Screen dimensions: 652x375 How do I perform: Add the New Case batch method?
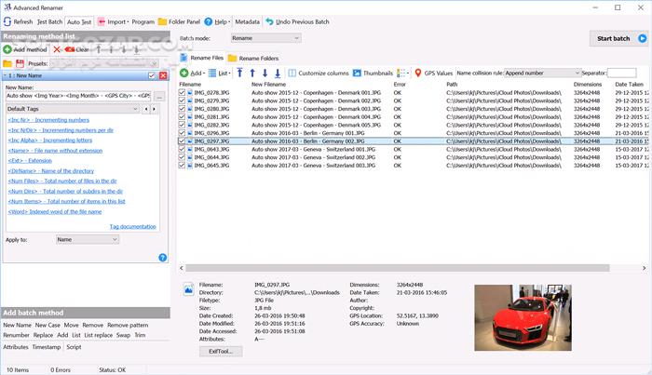[x=48, y=325]
